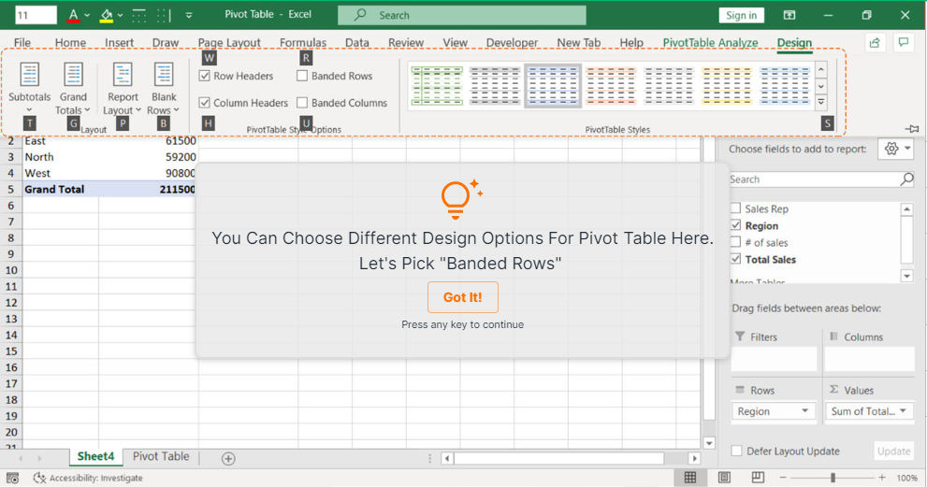Open Sum of Total dropdown in Values

(x=904, y=410)
